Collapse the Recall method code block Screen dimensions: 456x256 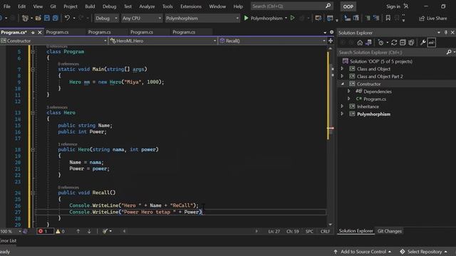(33, 193)
